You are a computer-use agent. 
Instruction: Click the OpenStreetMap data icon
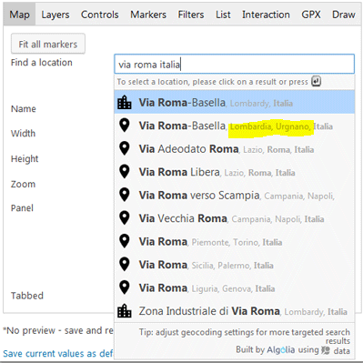tap(326, 350)
